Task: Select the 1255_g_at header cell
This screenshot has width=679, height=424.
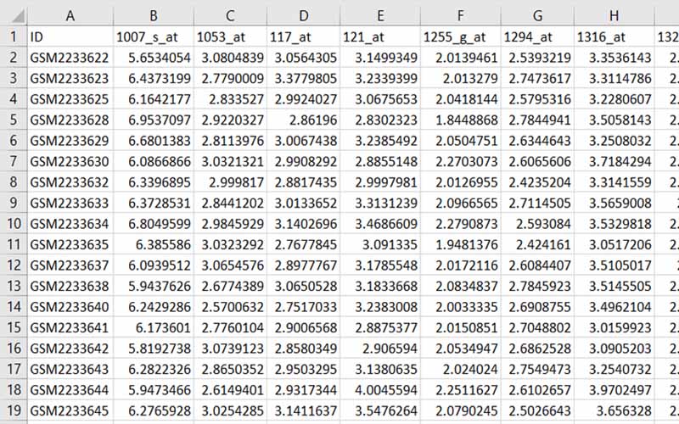Action: pyautogui.click(x=460, y=36)
